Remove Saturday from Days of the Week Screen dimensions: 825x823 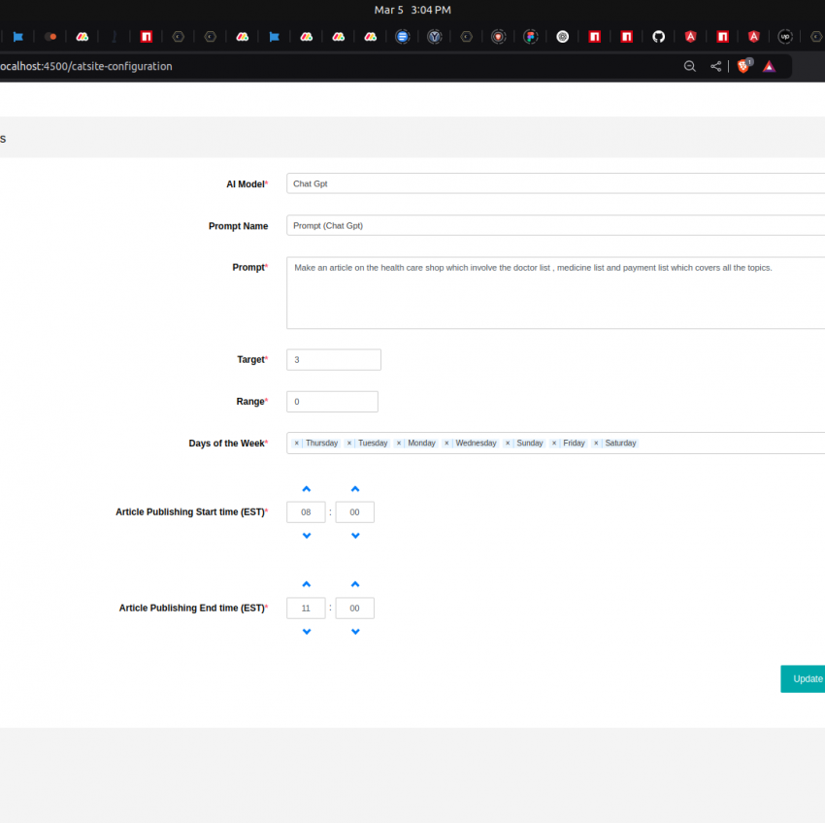596,444
